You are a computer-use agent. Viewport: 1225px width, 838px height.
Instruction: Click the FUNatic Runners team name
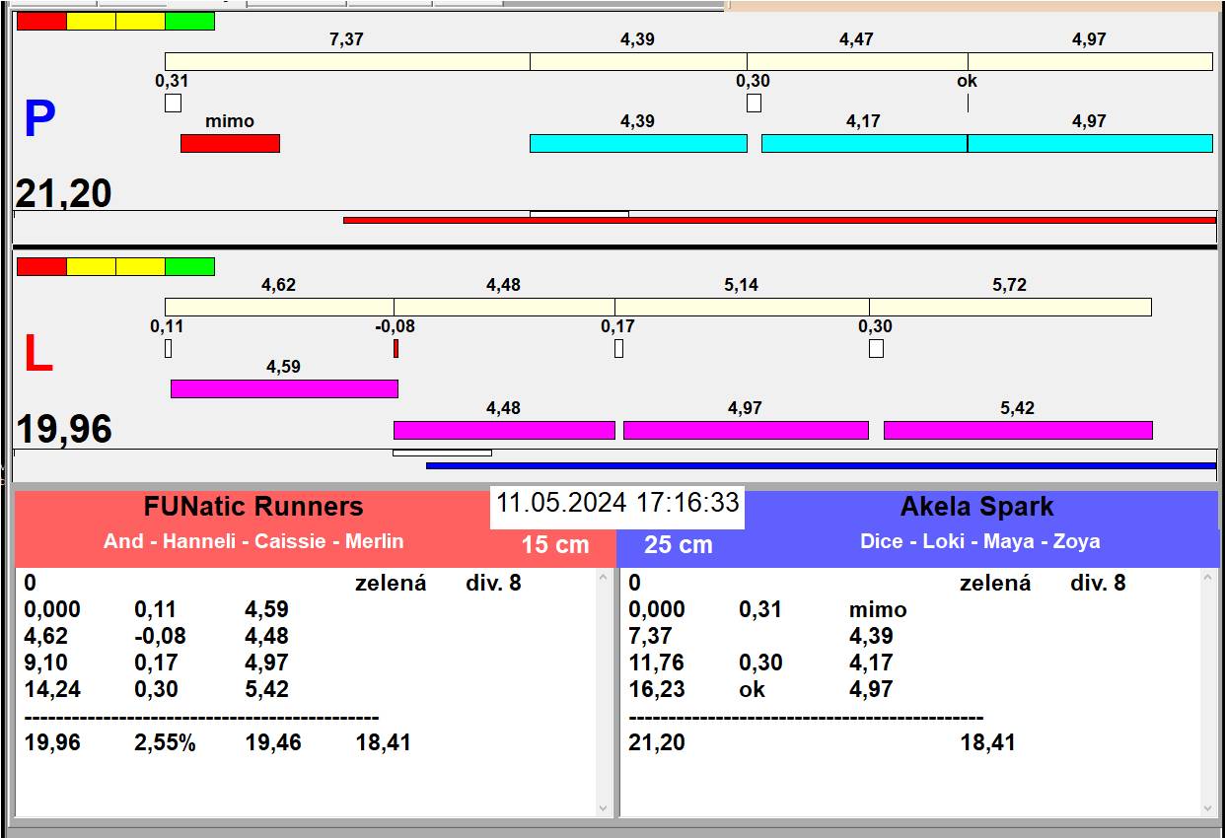253,507
